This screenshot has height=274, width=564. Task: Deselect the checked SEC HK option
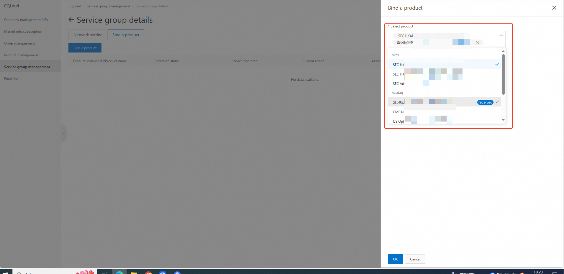(444, 64)
